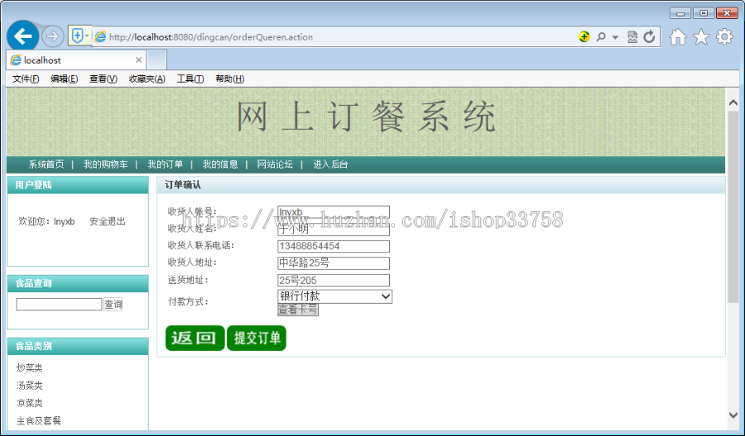Open the shield security icon in address bar
This screenshot has width=745, height=436.
78,36
